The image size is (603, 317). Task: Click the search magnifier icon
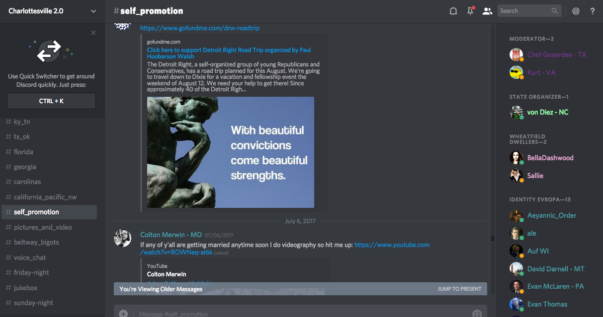(x=555, y=11)
